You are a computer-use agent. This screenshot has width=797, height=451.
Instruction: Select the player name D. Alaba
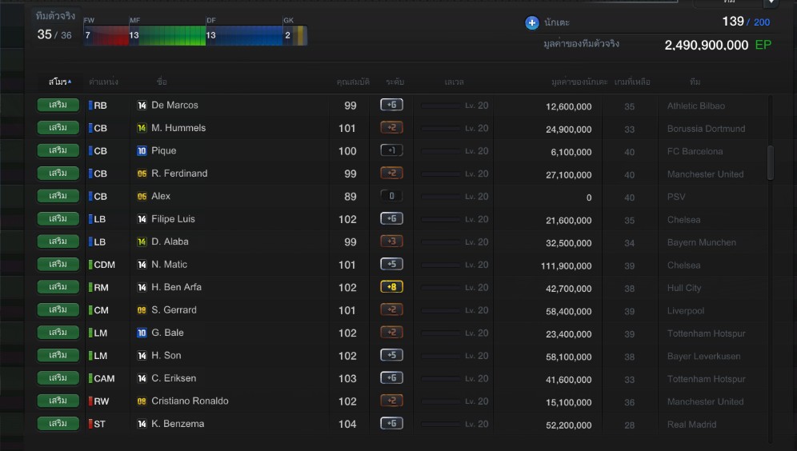pos(170,241)
